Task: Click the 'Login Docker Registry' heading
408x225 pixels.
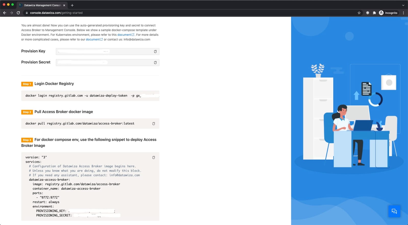Action: click(54, 84)
